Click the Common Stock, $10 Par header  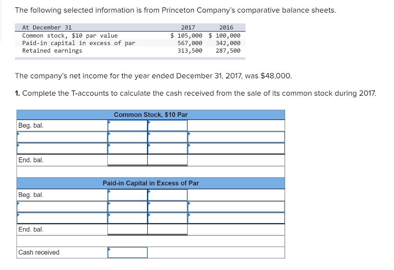click(x=151, y=114)
